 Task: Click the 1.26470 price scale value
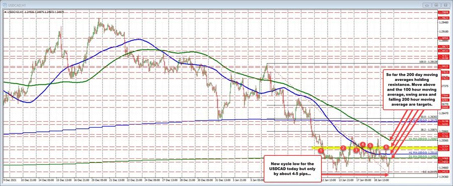click(444, 113)
